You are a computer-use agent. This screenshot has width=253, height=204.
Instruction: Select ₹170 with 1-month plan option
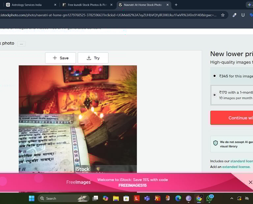[214, 95]
